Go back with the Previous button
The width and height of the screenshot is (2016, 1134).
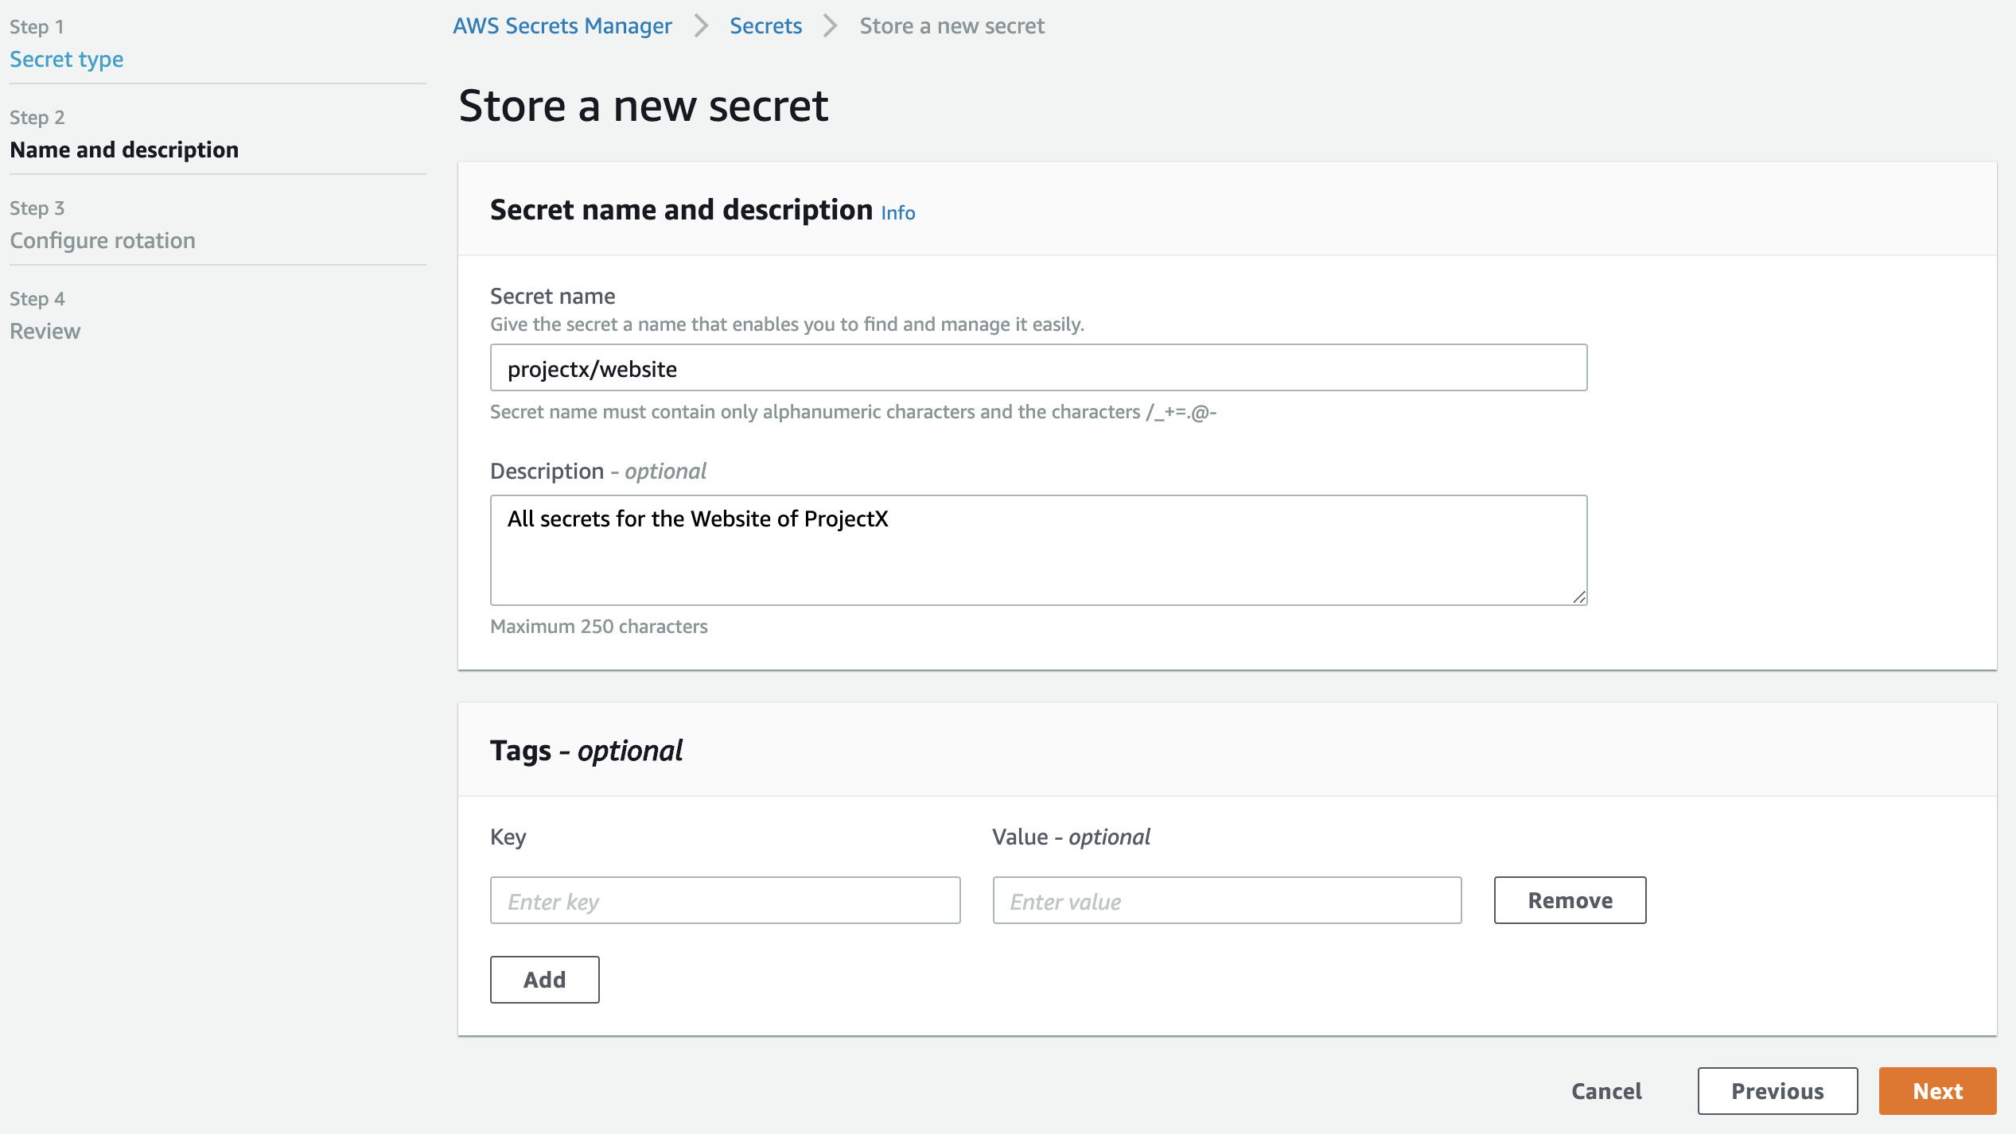1777,1091
